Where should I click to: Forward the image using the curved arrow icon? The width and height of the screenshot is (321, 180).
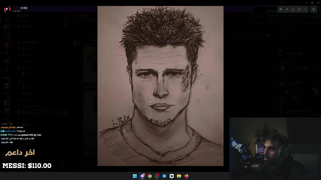tap(287, 9)
